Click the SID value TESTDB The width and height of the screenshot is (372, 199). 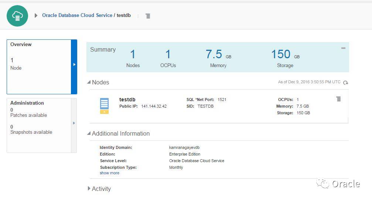pyautogui.click(x=205, y=106)
